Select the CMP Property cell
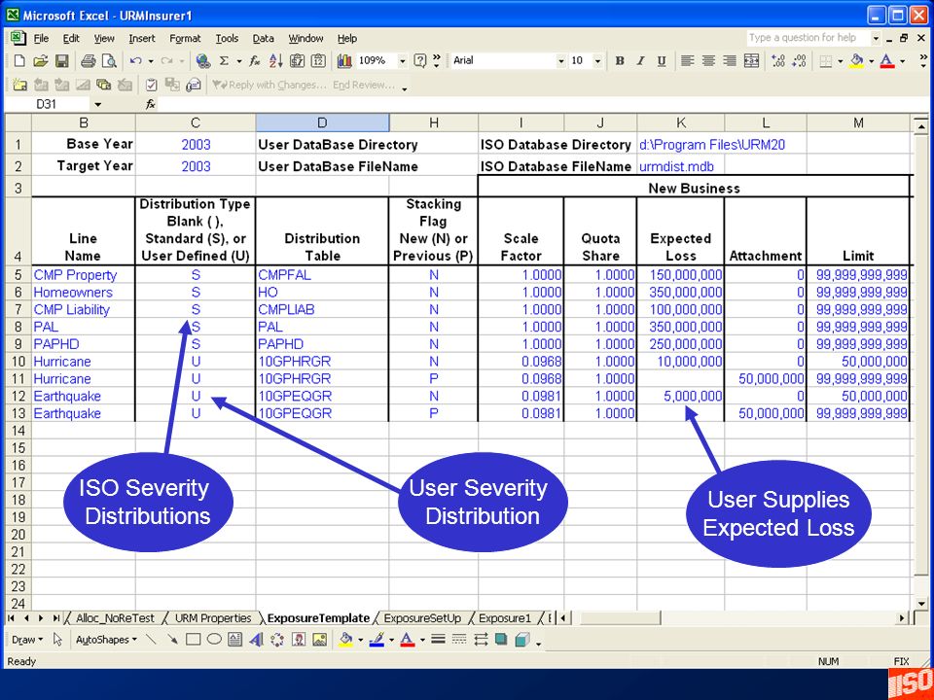This screenshot has height=700, width=934. click(x=84, y=275)
